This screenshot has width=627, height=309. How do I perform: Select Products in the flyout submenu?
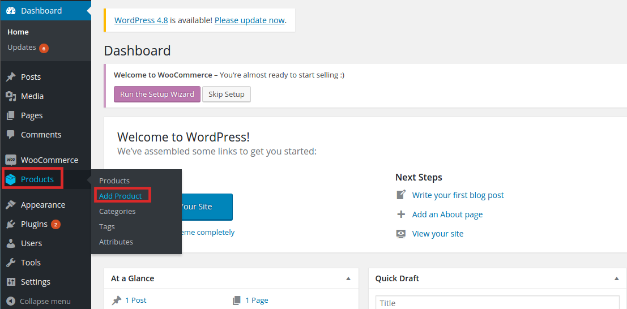114,181
